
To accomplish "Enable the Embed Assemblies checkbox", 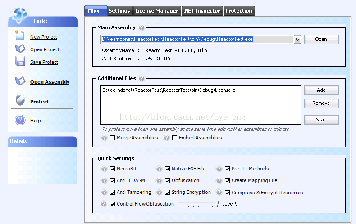I will click(174, 138).
